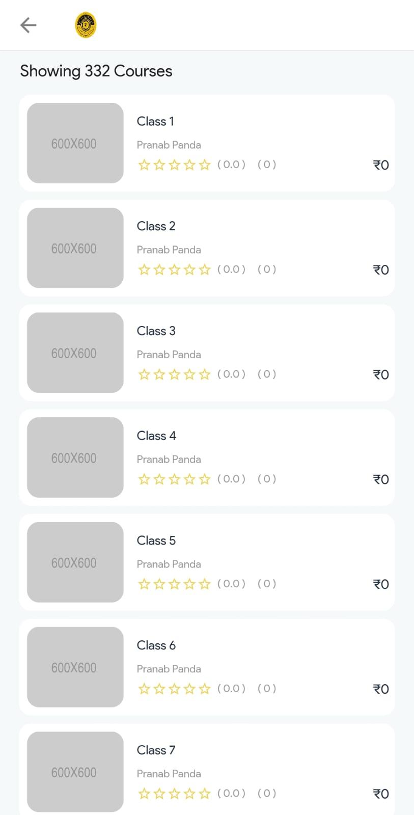Screen dimensions: 414x815
Task: Open the Class 3 course title
Action: pos(156,331)
